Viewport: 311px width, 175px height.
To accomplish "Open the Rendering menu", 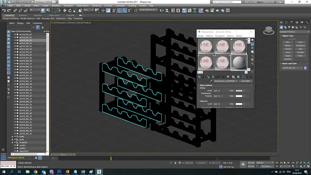I will pyautogui.click(x=96, y=6).
